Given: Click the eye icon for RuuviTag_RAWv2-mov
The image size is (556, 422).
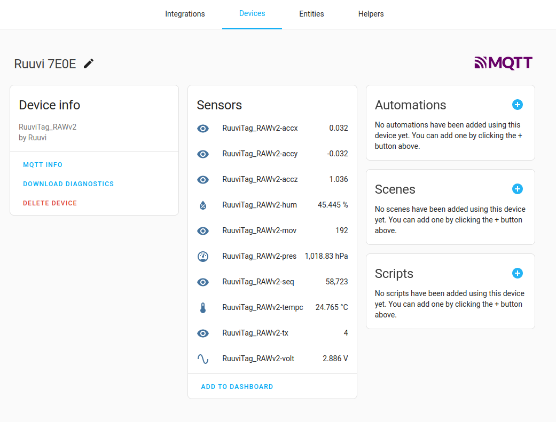Looking at the screenshot, I should click(x=203, y=230).
